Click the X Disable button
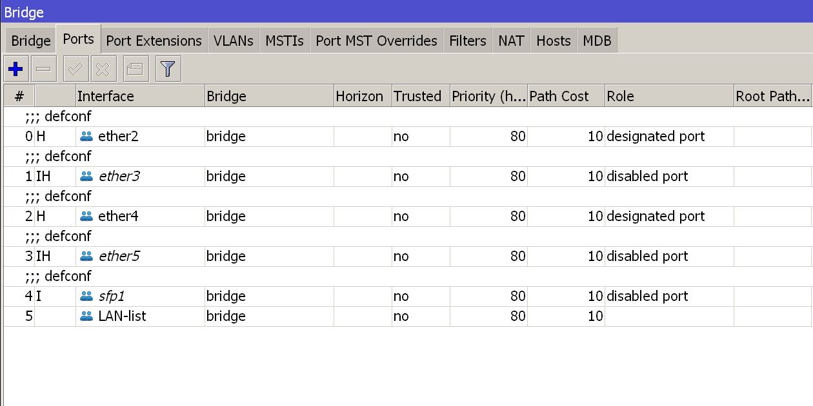 click(x=103, y=69)
